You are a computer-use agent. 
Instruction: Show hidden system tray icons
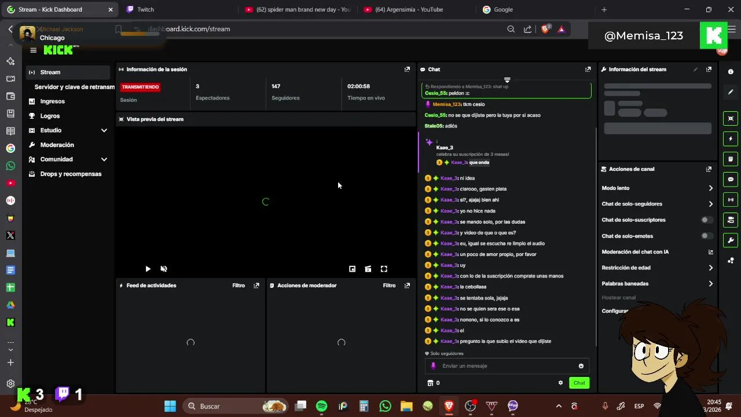click(x=559, y=406)
